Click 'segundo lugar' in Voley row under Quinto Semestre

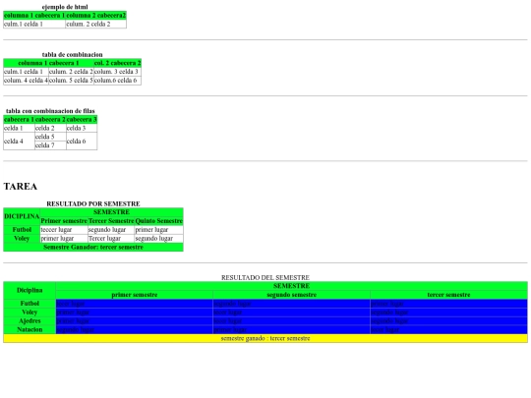(159, 239)
